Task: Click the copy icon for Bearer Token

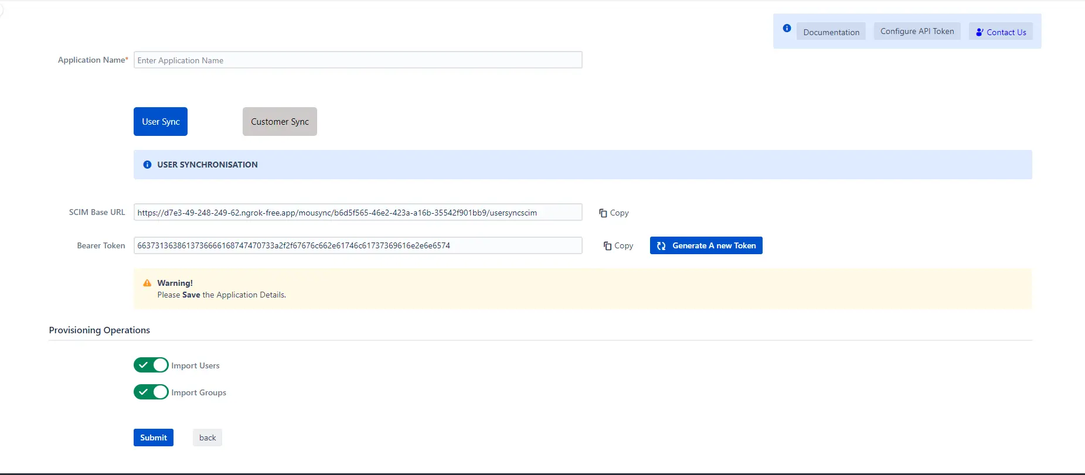Action: (x=607, y=246)
